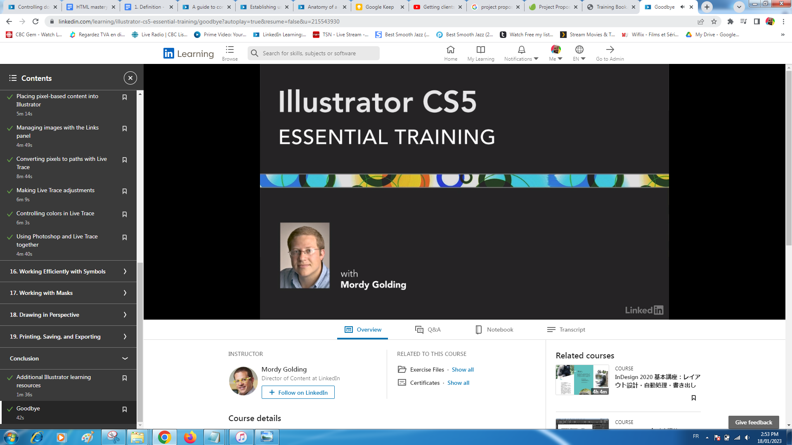Click the Go to Admin arrow icon
The image size is (792, 445).
pos(610,50)
